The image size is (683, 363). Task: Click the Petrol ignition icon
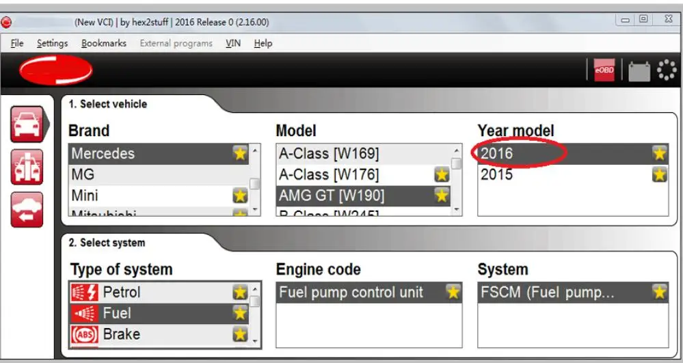point(85,293)
